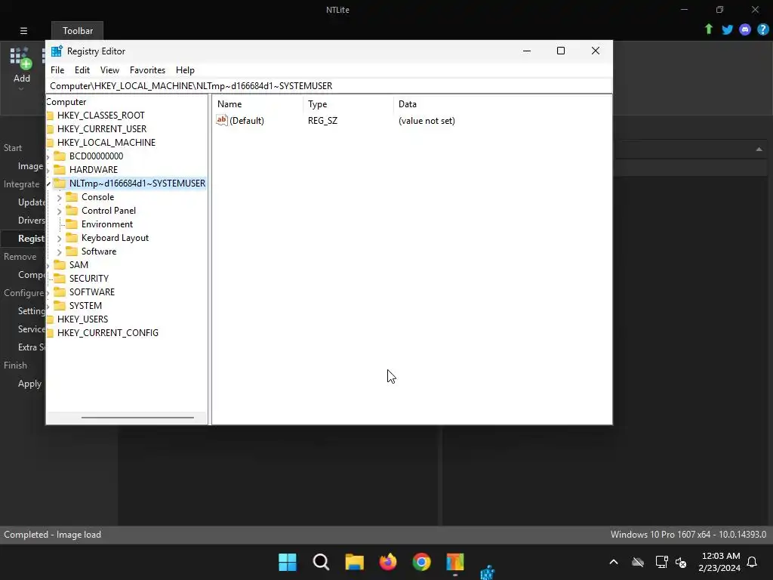The image size is (773, 580).
Task: Click the network display tray icon
Action: pyautogui.click(x=661, y=562)
